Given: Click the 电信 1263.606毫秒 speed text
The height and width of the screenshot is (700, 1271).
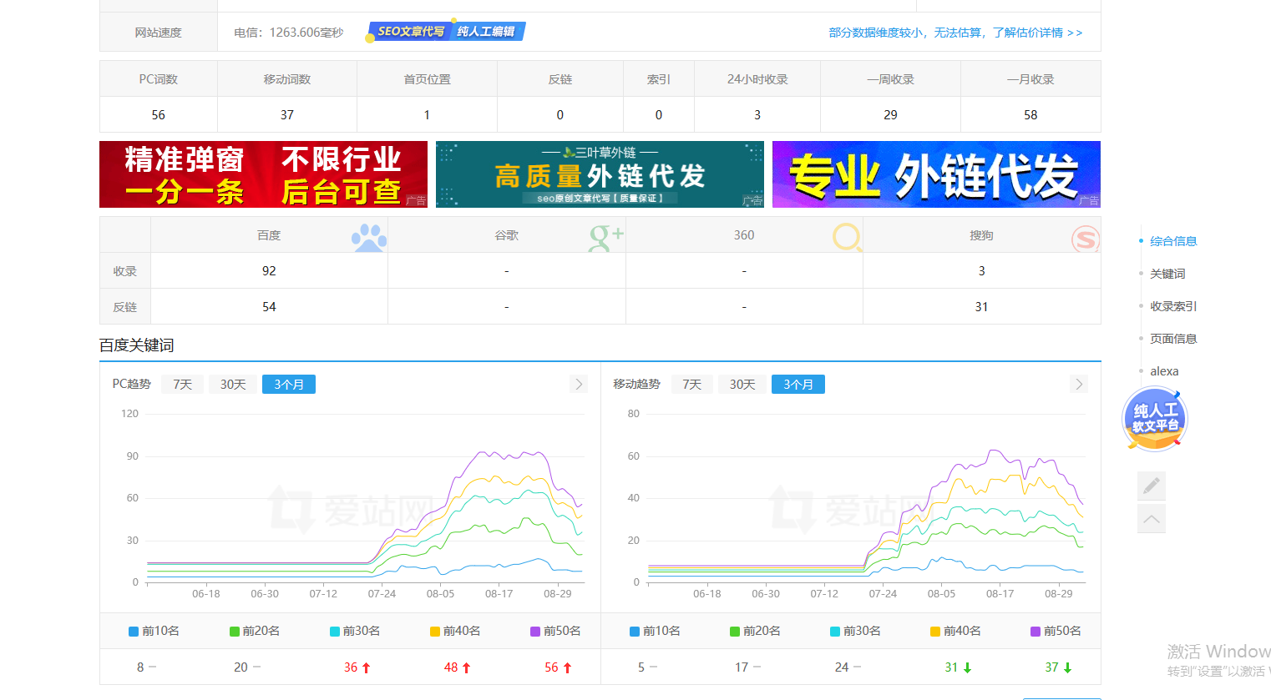Looking at the screenshot, I should 289,33.
